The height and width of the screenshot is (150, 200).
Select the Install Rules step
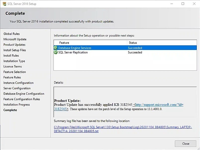tap(11, 56)
